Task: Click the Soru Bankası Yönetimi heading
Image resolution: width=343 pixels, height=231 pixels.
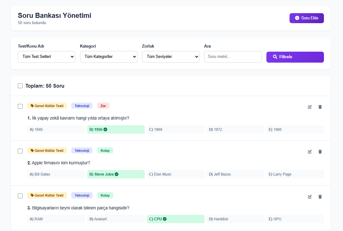Action: pyautogui.click(x=54, y=16)
